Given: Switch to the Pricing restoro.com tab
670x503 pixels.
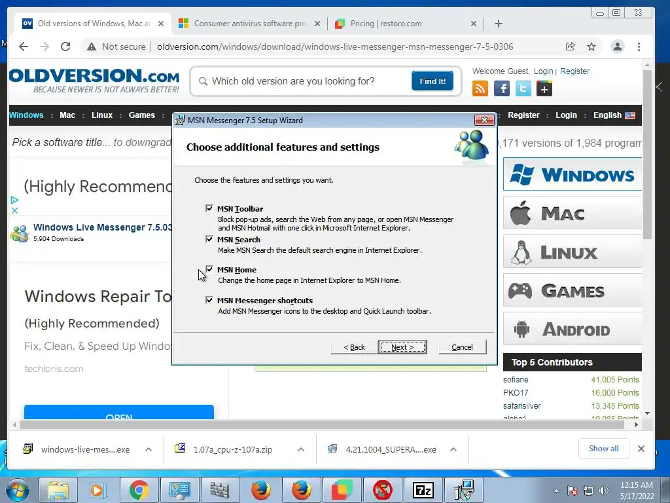Looking at the screenshot, I should pyautogui.click(x=406, y=24).
